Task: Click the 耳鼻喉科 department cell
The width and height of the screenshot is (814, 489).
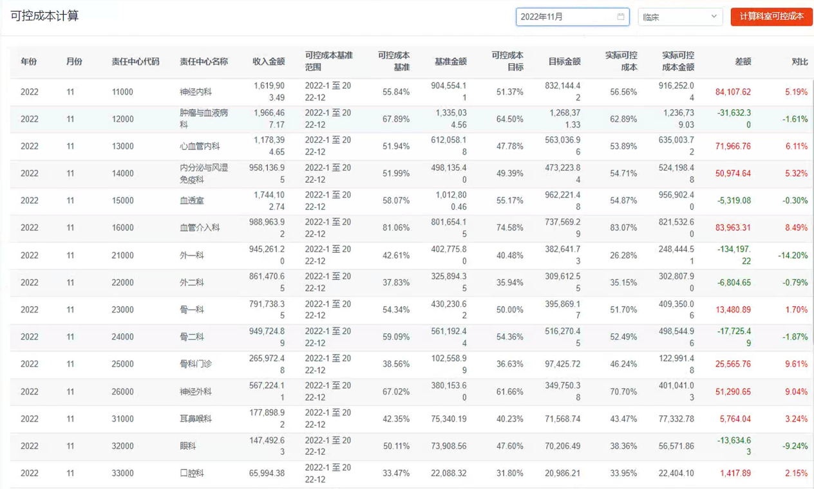Action: point(196,419)
